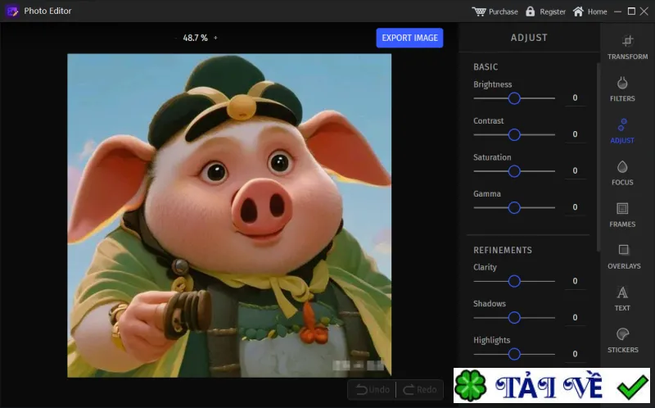Open the Stickers panel
The width and height of the screenshot is (655, 408).
tap(623, 340)
